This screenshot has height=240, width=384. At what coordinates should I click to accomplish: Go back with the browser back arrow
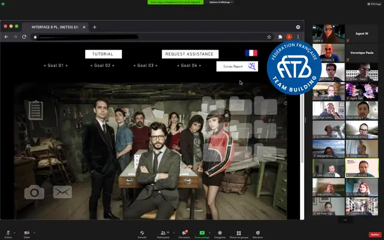7,37
